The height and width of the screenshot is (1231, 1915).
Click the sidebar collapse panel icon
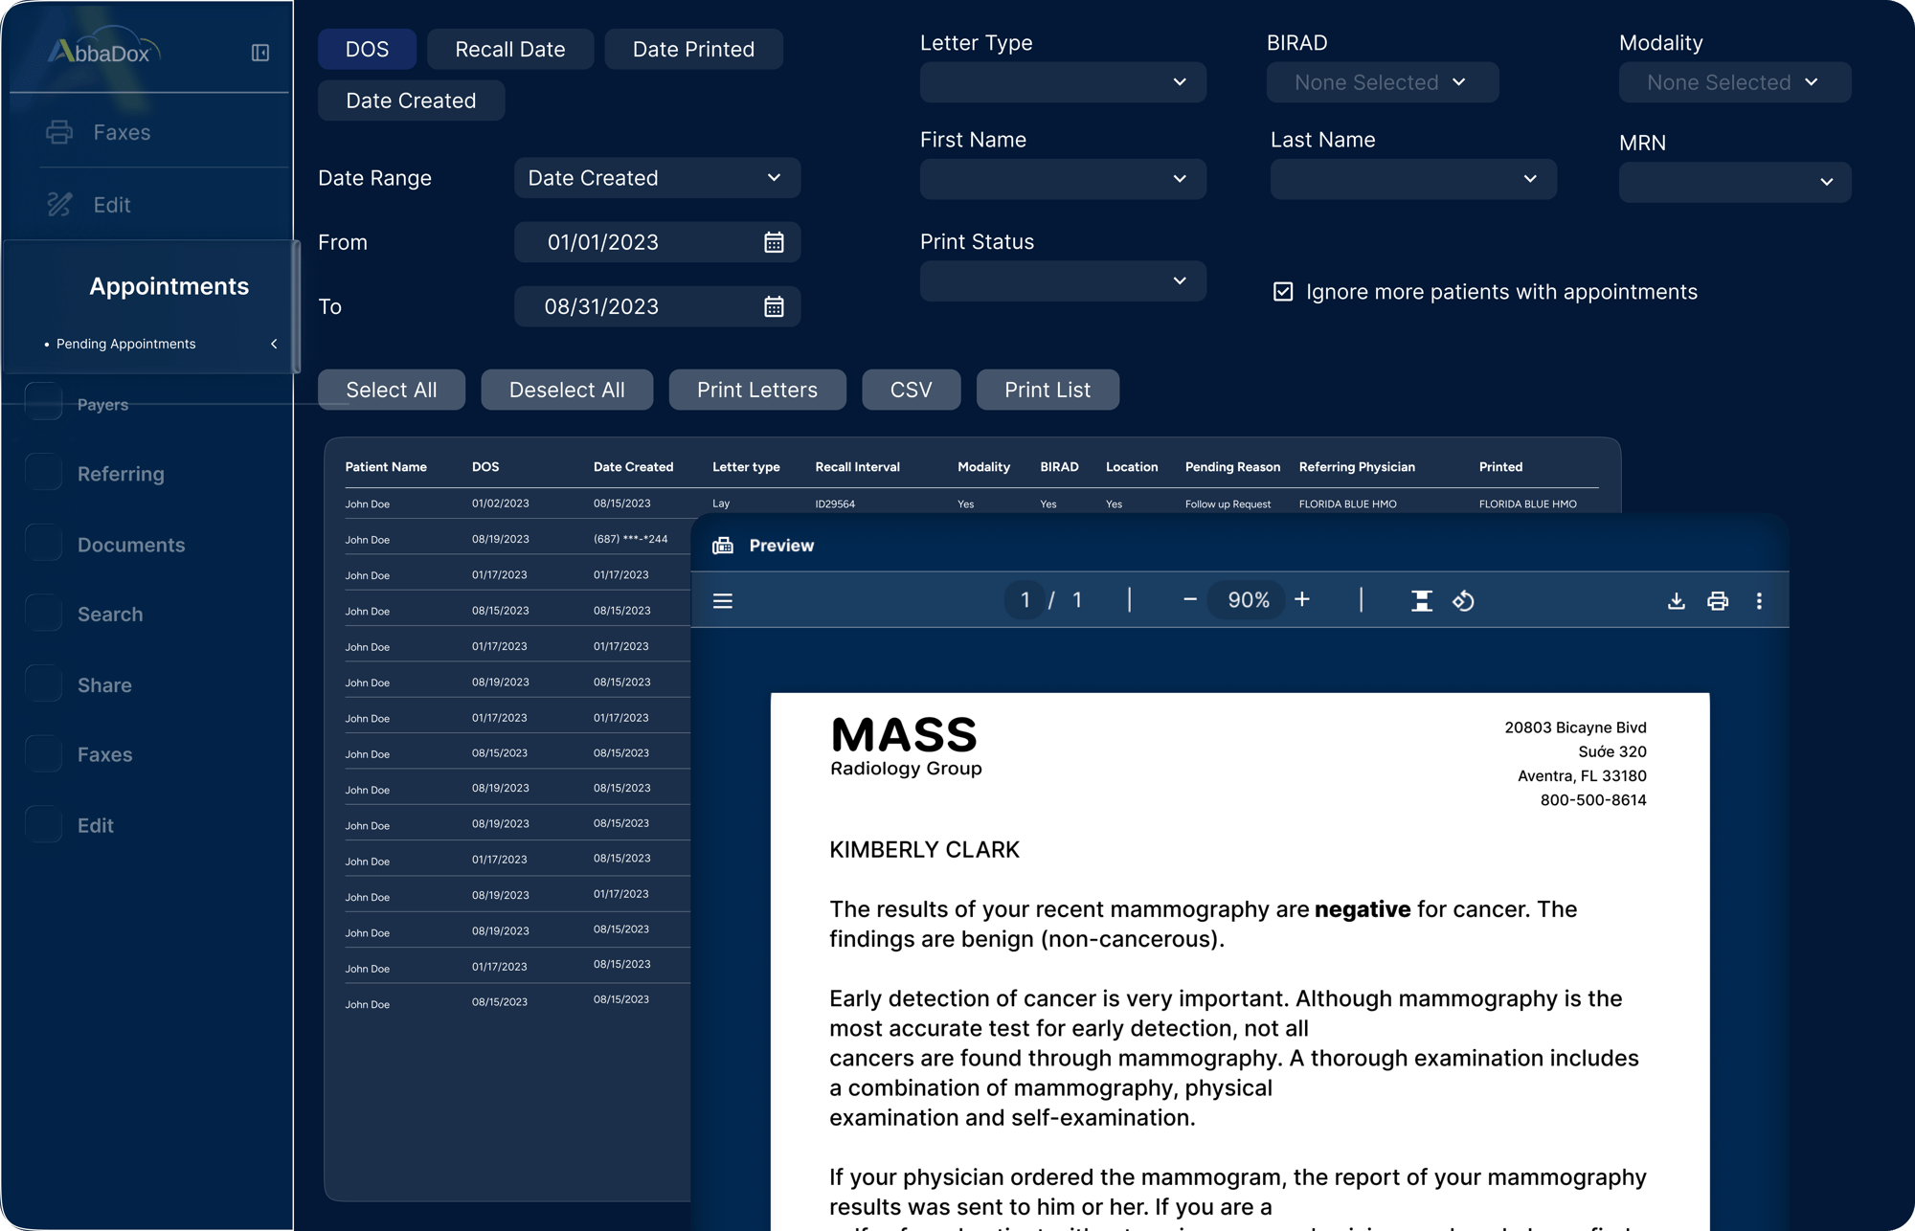(259, 53)
